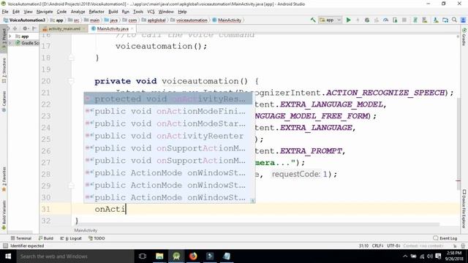Click Windows search box in taskbar
Image resolution: width=468 pixels, height=263 pixels.
(x=75, y=256)
